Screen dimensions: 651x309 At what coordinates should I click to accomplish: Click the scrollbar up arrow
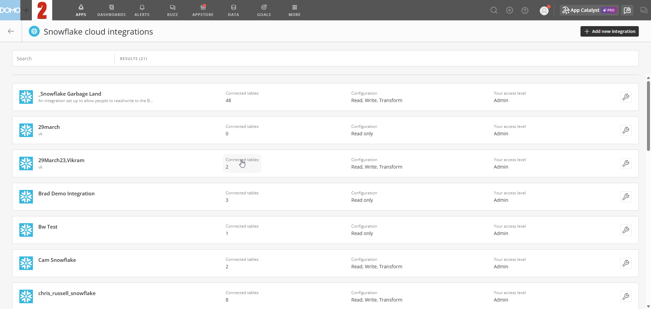click(x=648, y=78)
